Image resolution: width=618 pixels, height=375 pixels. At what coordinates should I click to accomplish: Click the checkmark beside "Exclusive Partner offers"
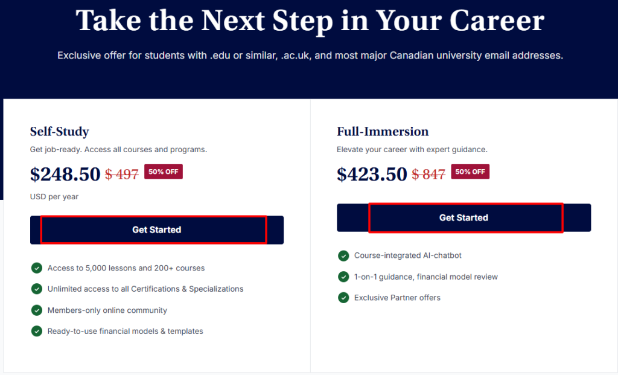click(343, 298)
